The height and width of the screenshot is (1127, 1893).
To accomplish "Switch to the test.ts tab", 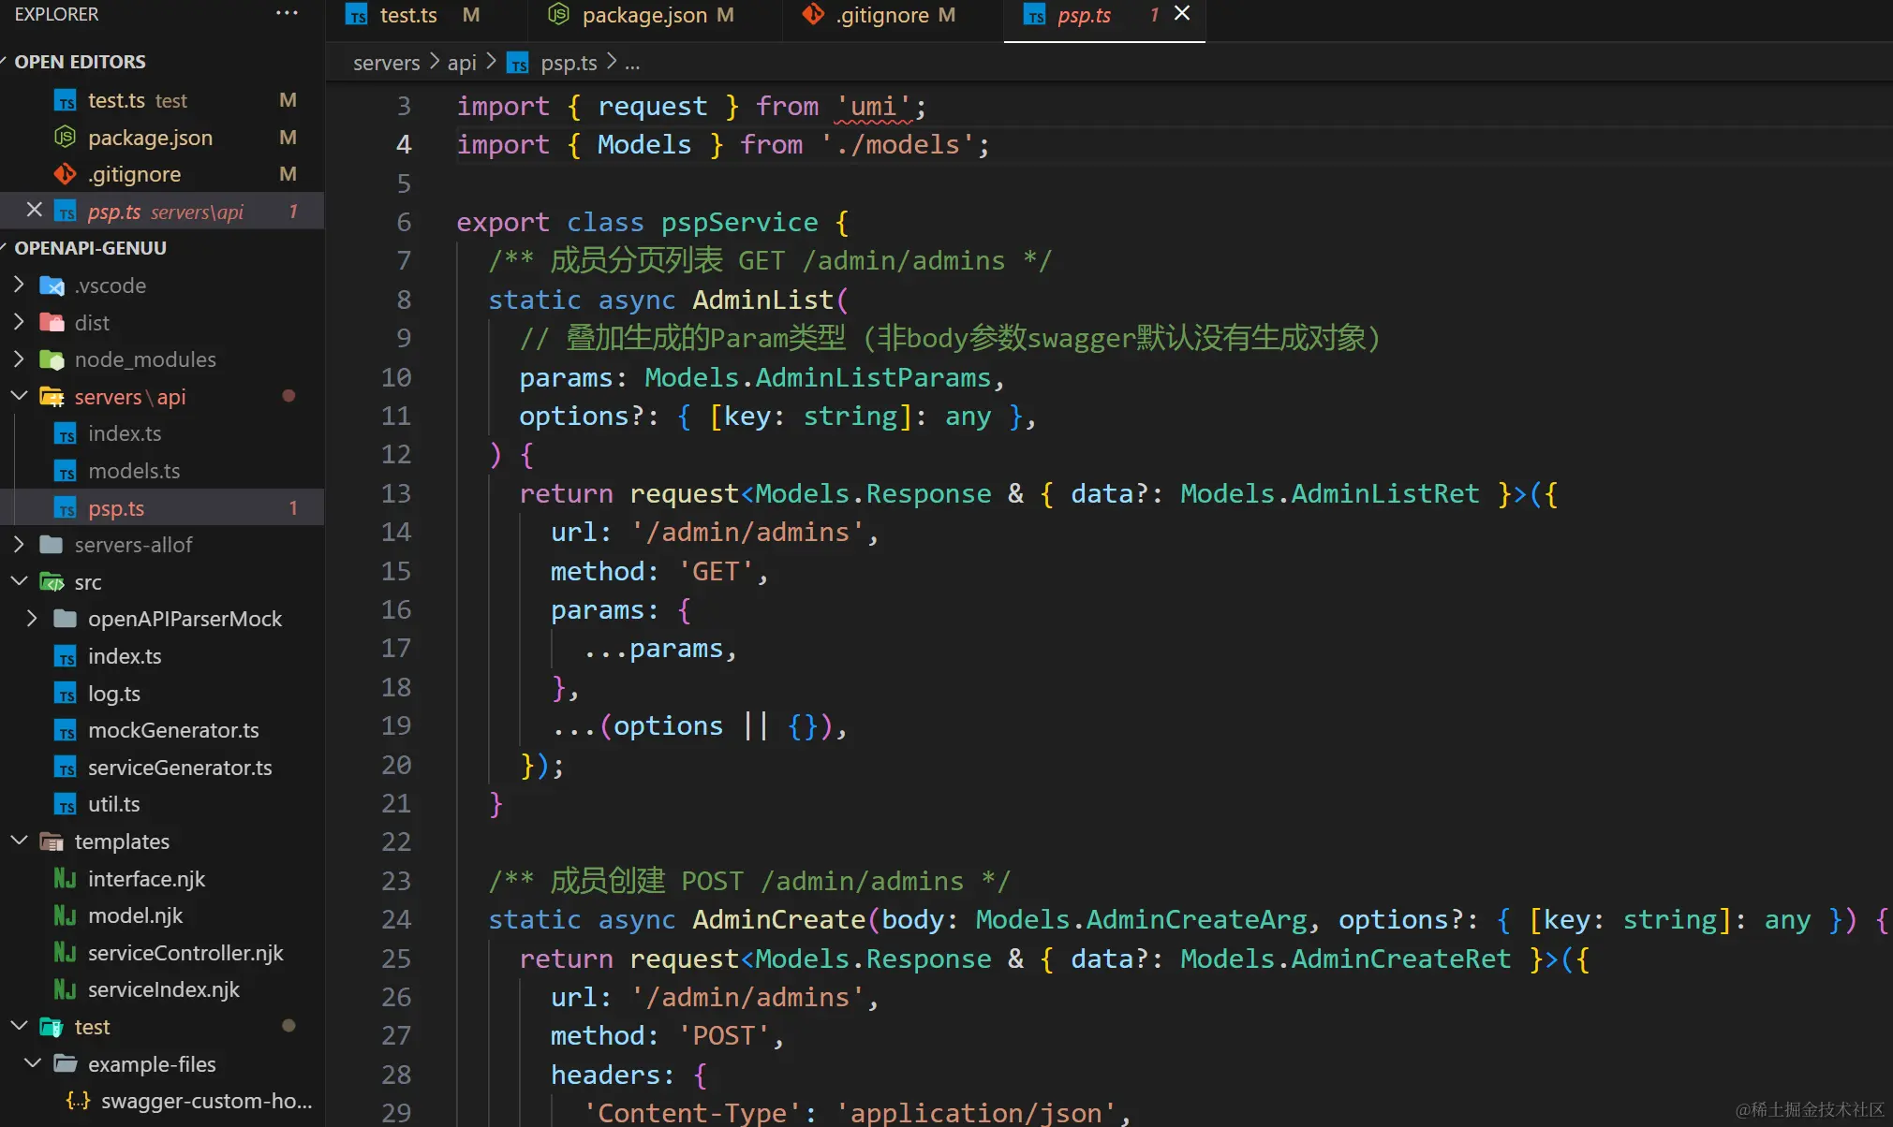I will click(409, 15).
